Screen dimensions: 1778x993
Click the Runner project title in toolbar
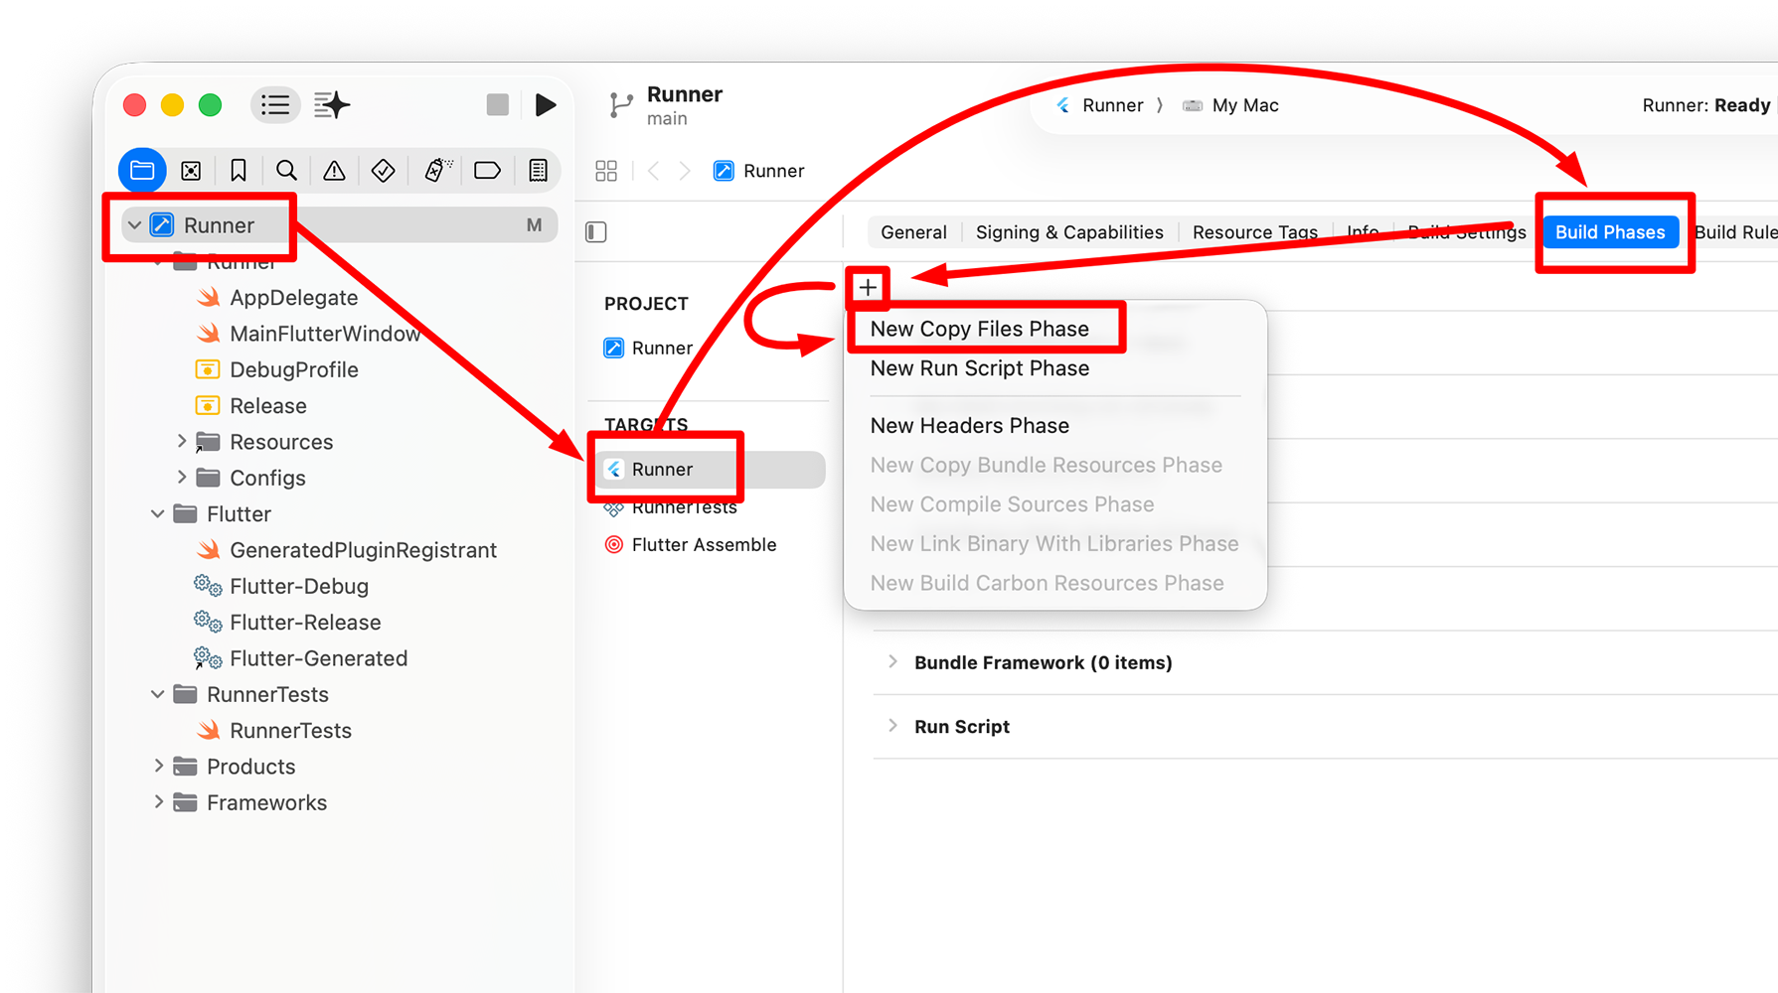[x=685, y=94]
